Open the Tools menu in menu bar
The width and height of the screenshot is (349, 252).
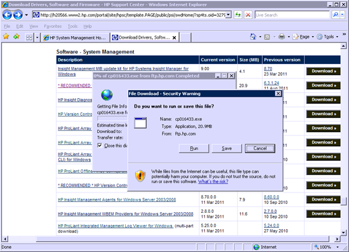pyautogui.click(x=72, y=26)
